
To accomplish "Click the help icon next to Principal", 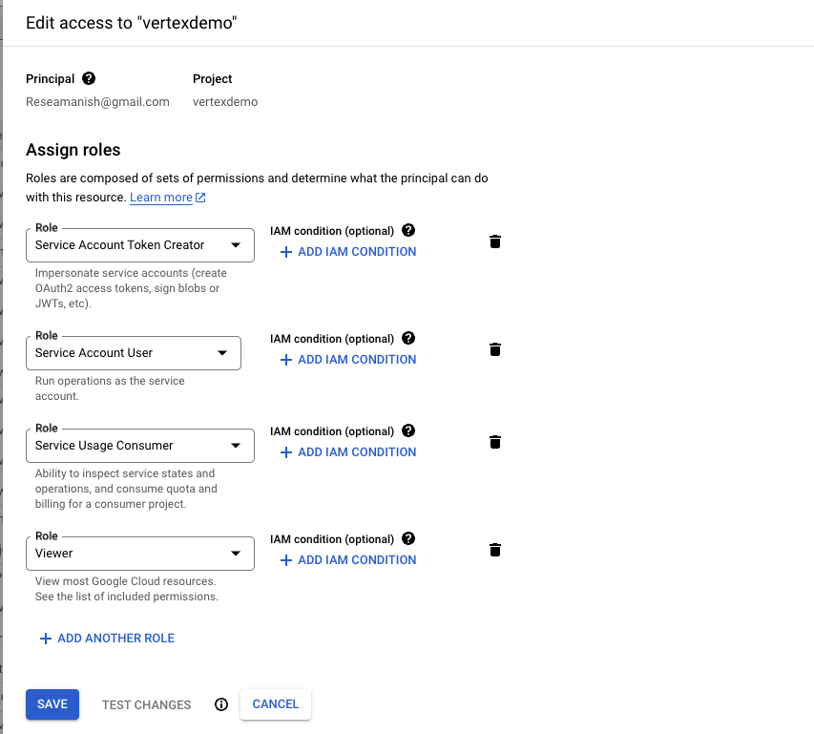I will [89, 78].
